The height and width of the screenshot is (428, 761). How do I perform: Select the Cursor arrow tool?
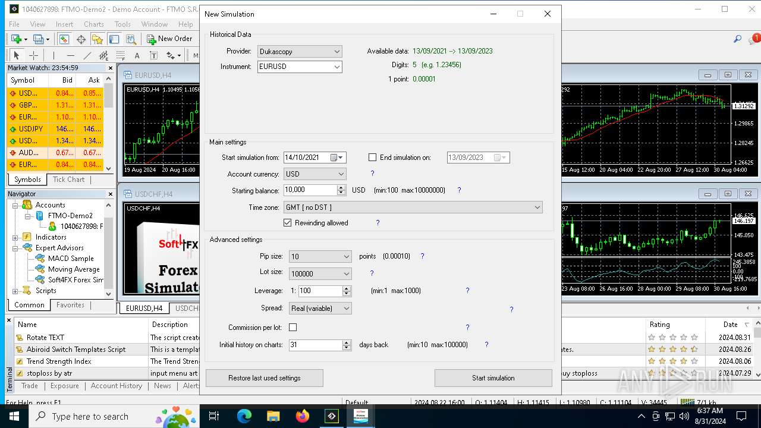(17, 55)
